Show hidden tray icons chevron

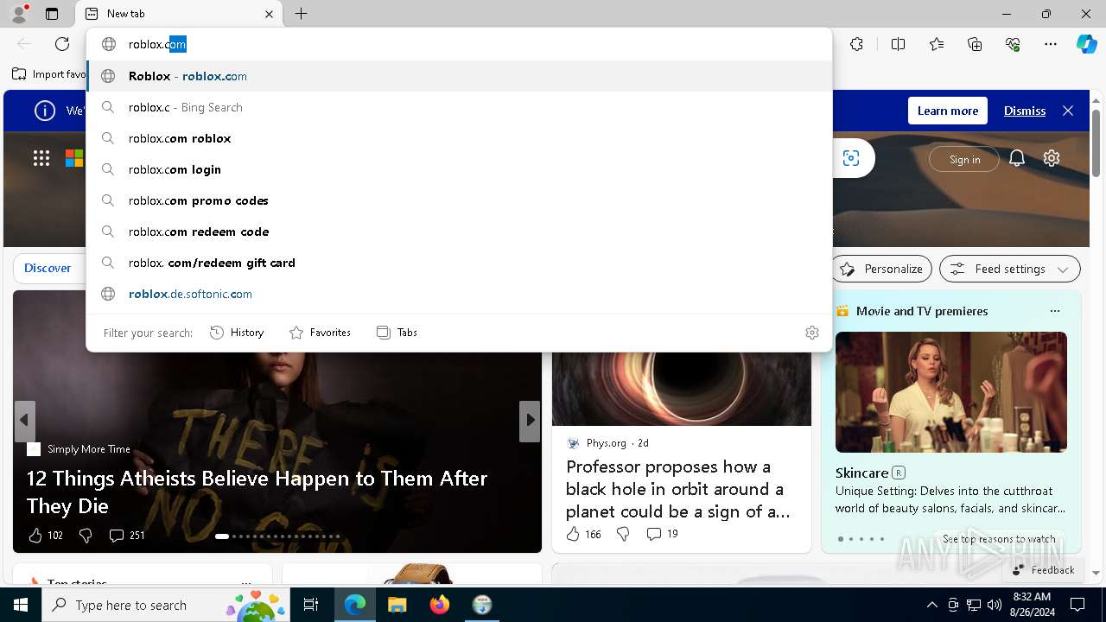click(x=931, y=605)
